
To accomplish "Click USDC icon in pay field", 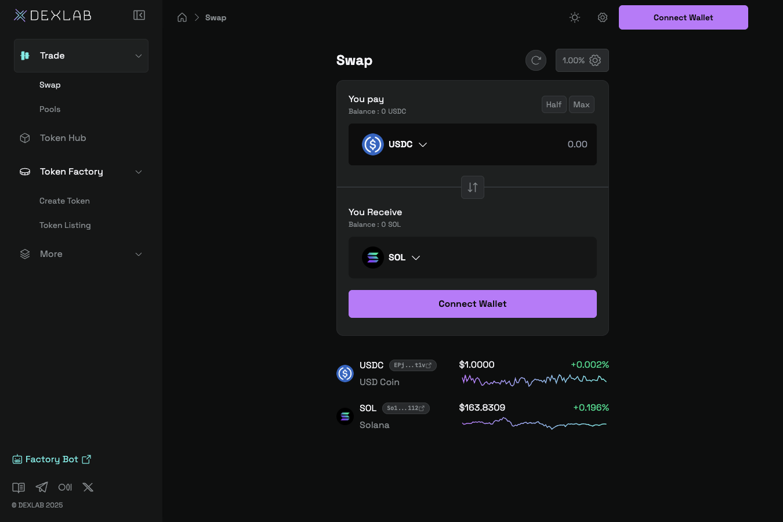I will pyautogui.click(x=373, y=144).
